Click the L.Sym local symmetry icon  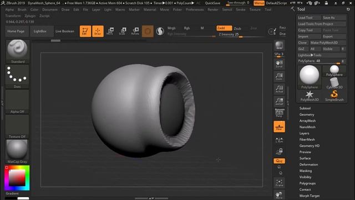(x=279, y=140)
